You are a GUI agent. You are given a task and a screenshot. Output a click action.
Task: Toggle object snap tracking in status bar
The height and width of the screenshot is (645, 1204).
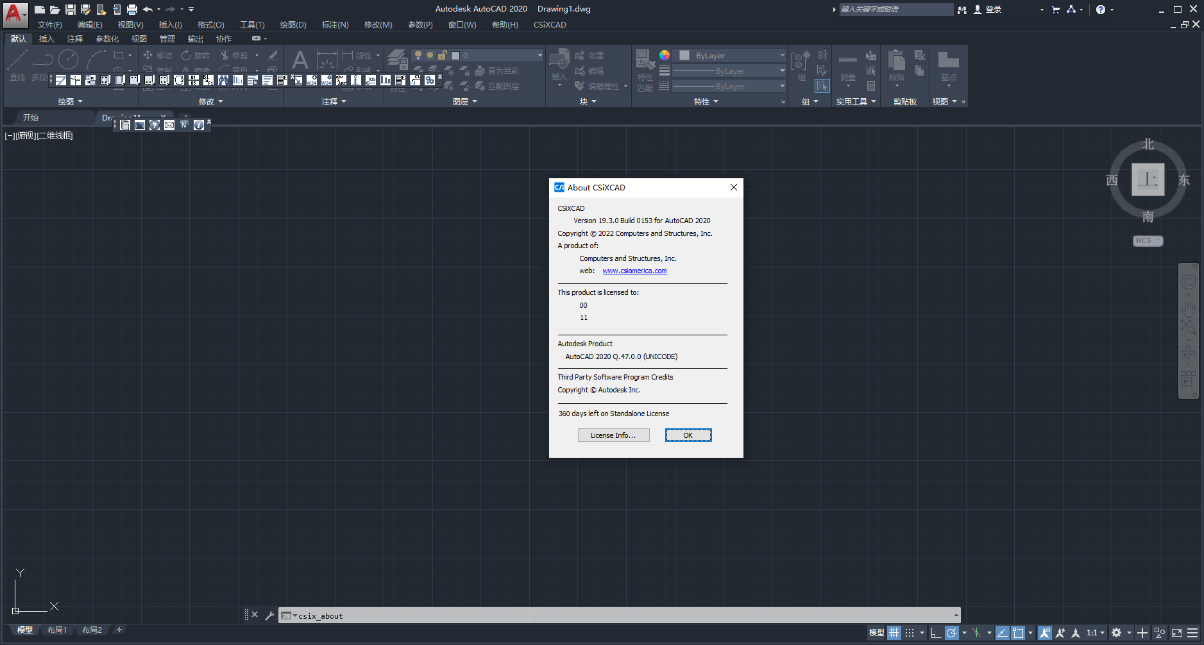(1002, 633)
